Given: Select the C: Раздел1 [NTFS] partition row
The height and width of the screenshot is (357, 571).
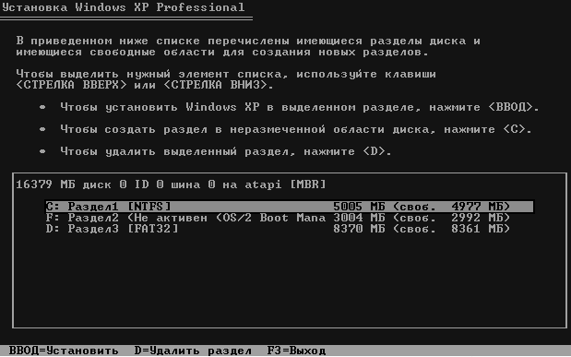Looking at the screenshot, I should [289, 207].
